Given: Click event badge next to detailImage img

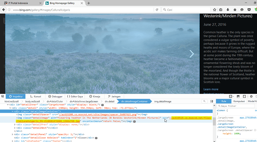Looking at the screenshot, I should coord(134,121).
